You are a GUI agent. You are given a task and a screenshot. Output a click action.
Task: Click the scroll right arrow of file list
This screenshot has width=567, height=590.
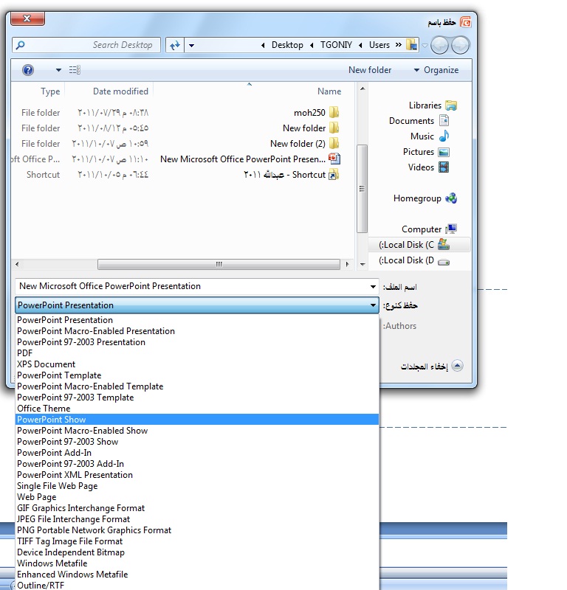347,264
